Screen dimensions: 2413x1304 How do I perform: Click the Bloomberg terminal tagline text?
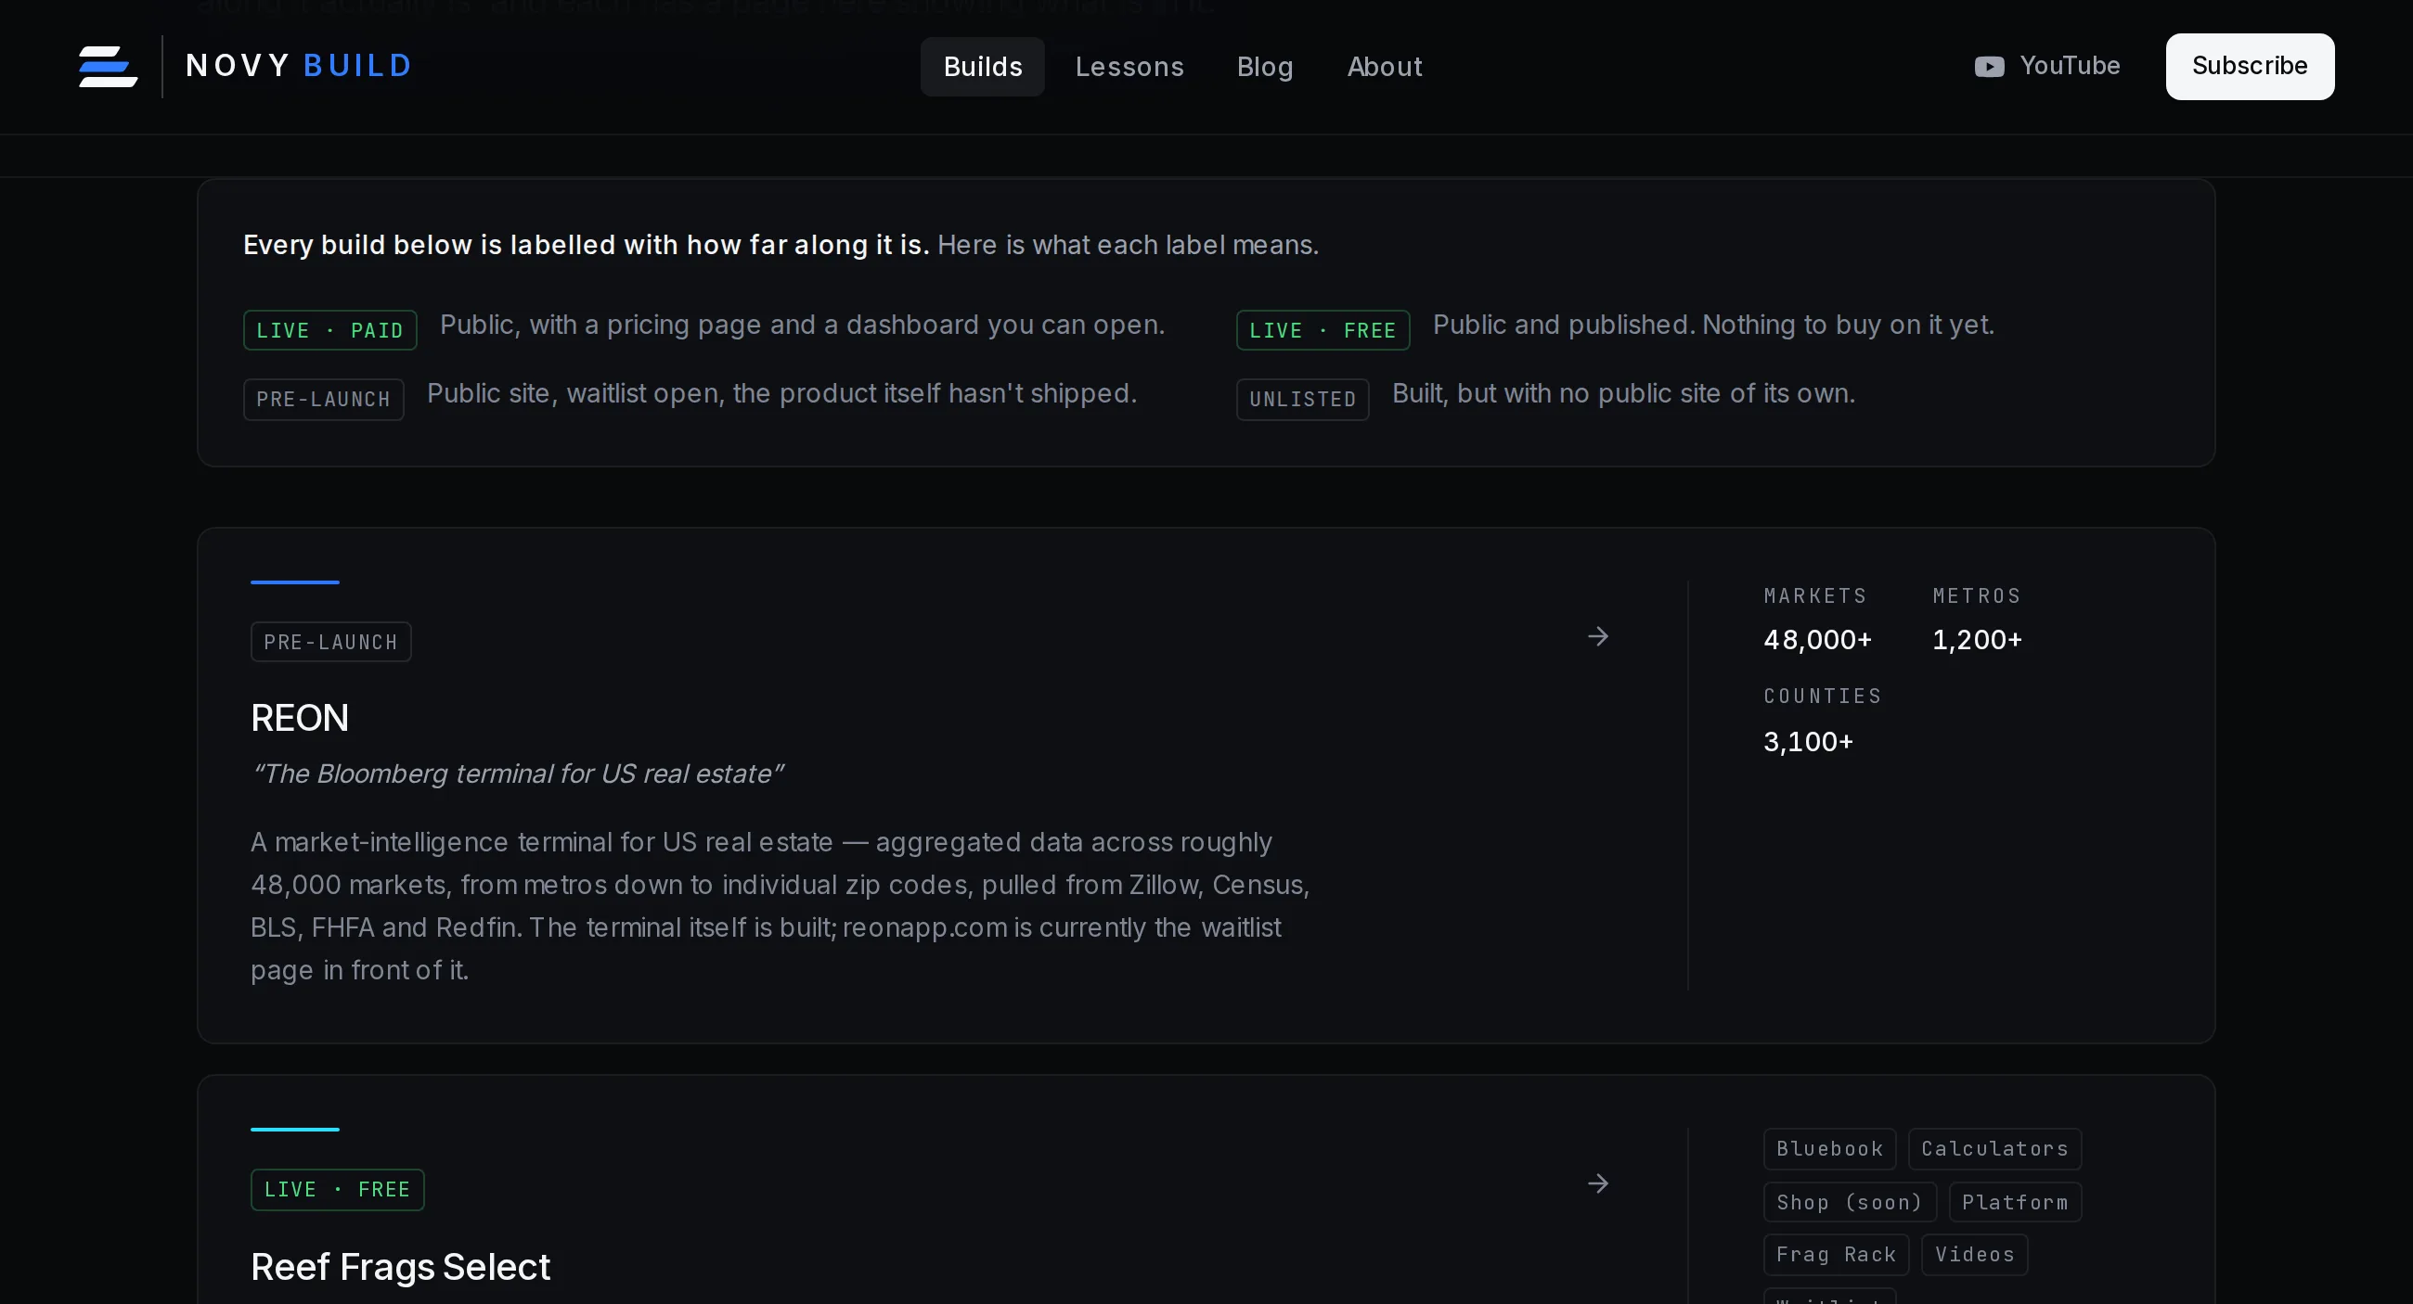[517, 774]
